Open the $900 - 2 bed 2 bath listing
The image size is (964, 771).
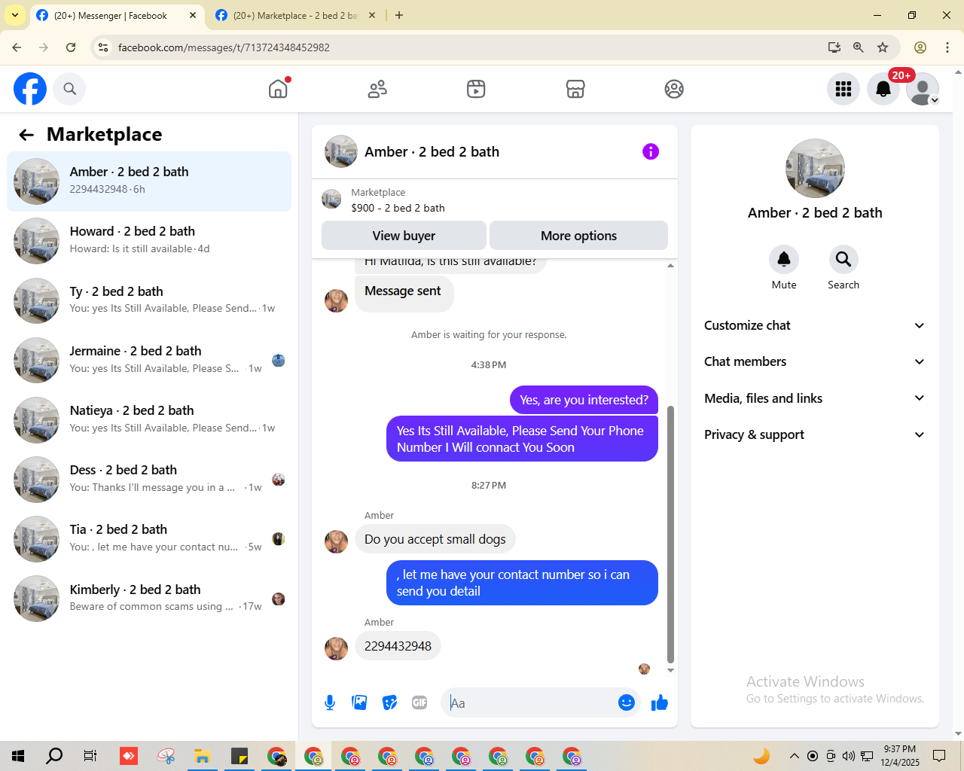(398, 208)
